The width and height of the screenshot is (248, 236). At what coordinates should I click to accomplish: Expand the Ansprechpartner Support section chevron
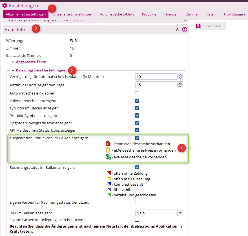(x=185, y=20)
